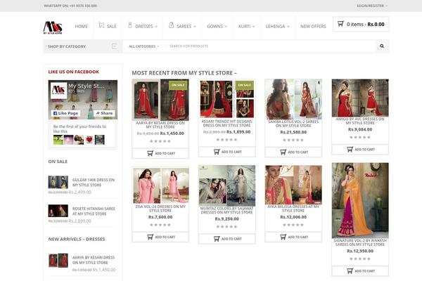The image size is (422, 281).
Task: Open Zisa Vol-24 dresses product image
Action: tap(160, 185)
